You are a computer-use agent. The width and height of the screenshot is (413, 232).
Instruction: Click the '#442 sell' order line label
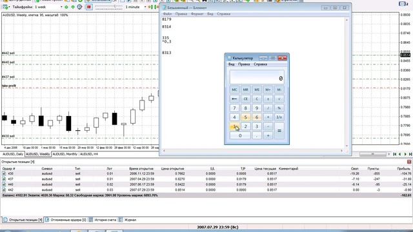(8, 53)
